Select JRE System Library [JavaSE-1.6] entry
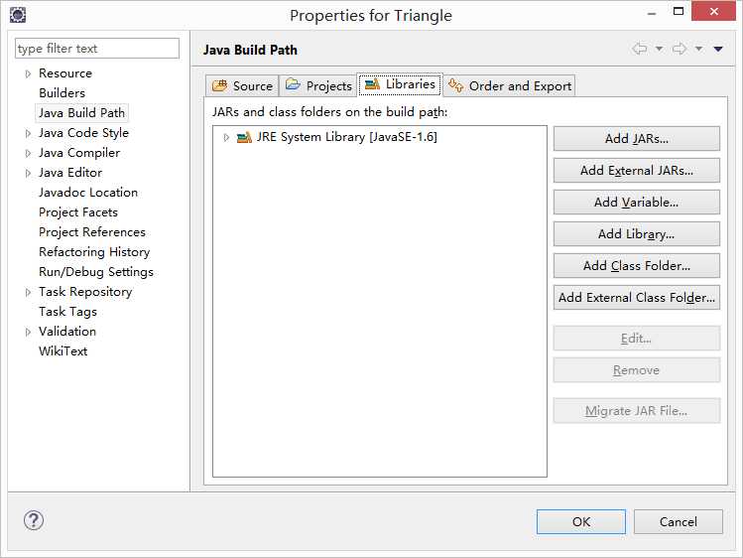Image resolution: width=743 pixels, height=558 pixels. (346, 137)
